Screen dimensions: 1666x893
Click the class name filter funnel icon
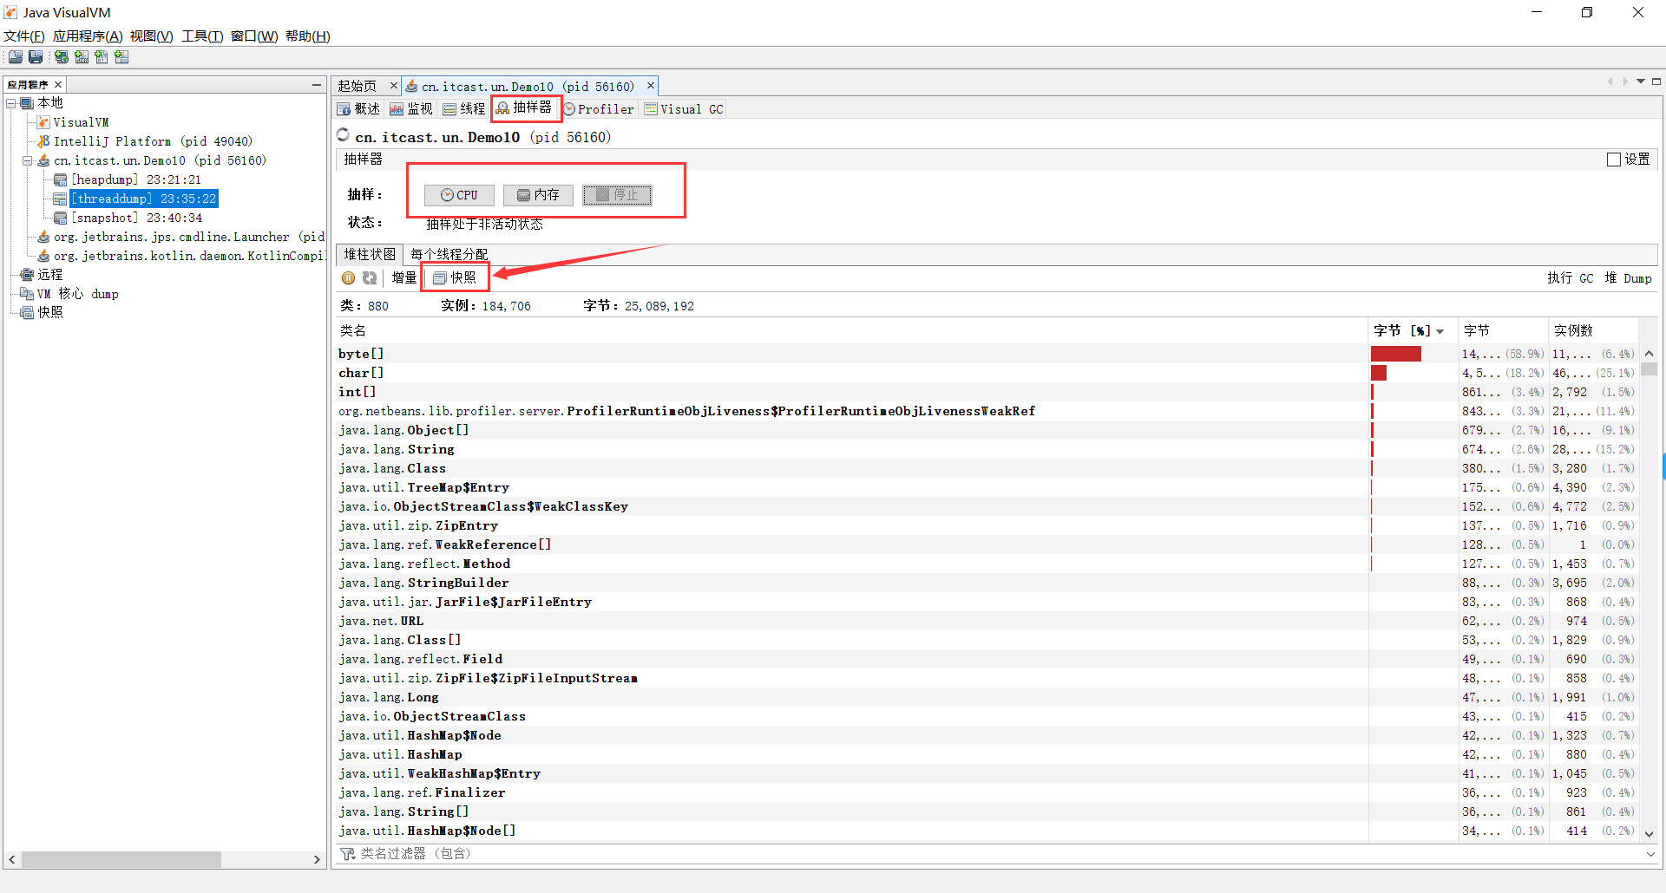(347, 854)
